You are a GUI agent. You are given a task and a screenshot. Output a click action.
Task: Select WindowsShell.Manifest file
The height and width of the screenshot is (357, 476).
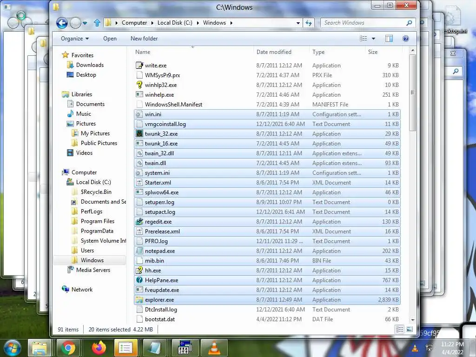coord(267,105)
